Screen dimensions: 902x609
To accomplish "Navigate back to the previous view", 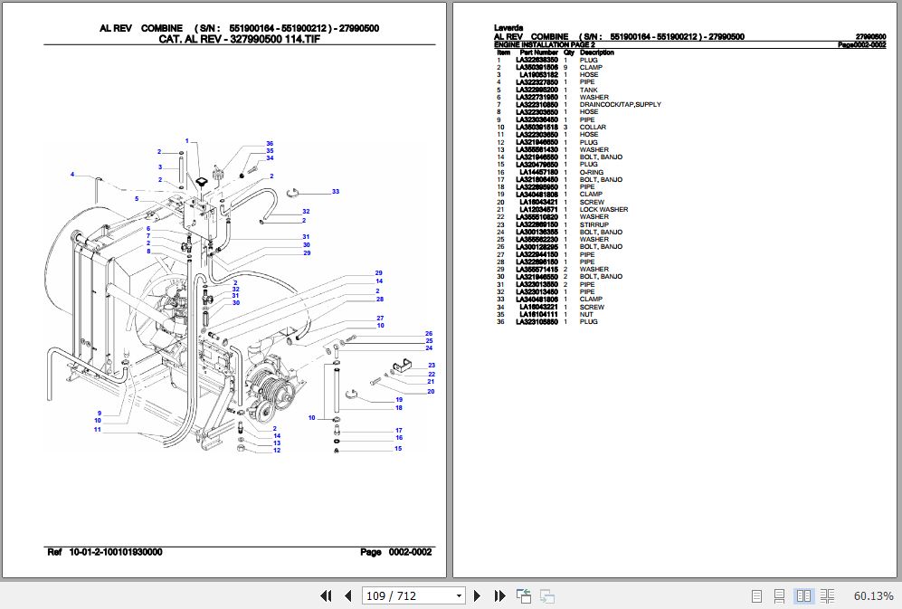I will (523, 596).
